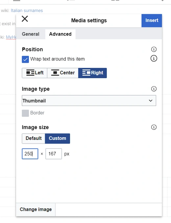Click the Position section info icon
The image size is (171, 223).
click(x=154, y=49)
